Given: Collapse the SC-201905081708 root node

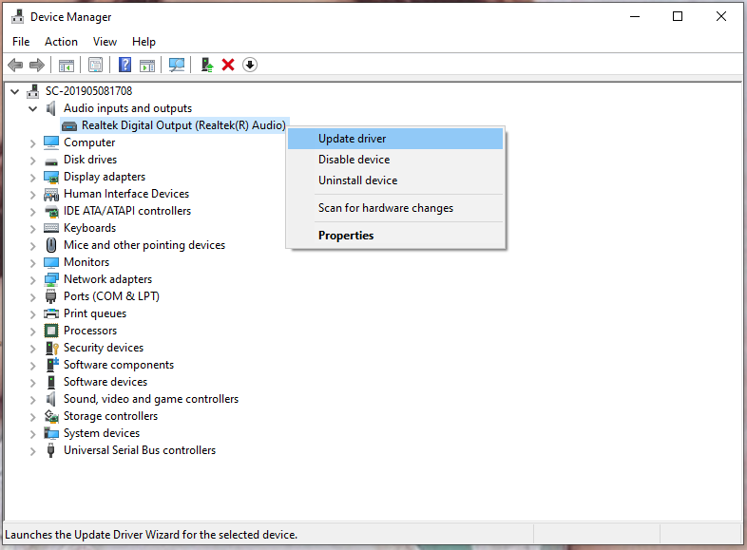Looking at the screenshot, I should coord(15,91).
